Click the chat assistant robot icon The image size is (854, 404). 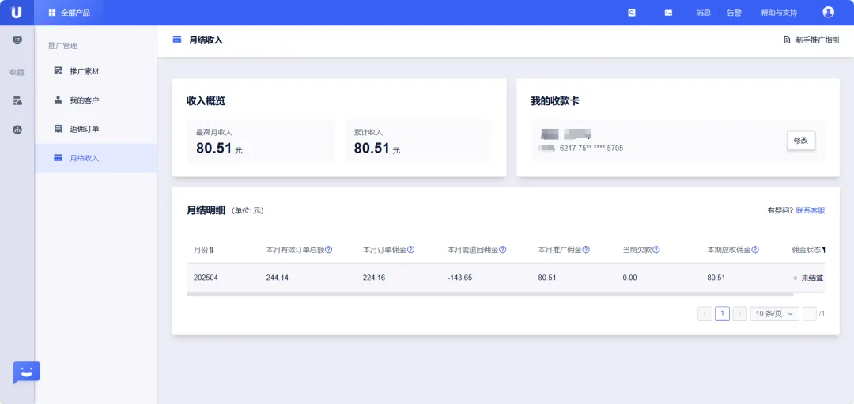[x=26, y=372]
